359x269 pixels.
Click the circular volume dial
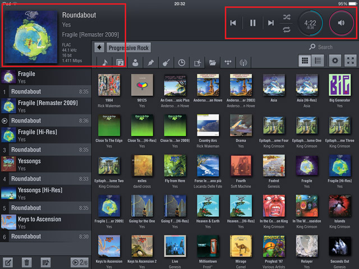341,23
